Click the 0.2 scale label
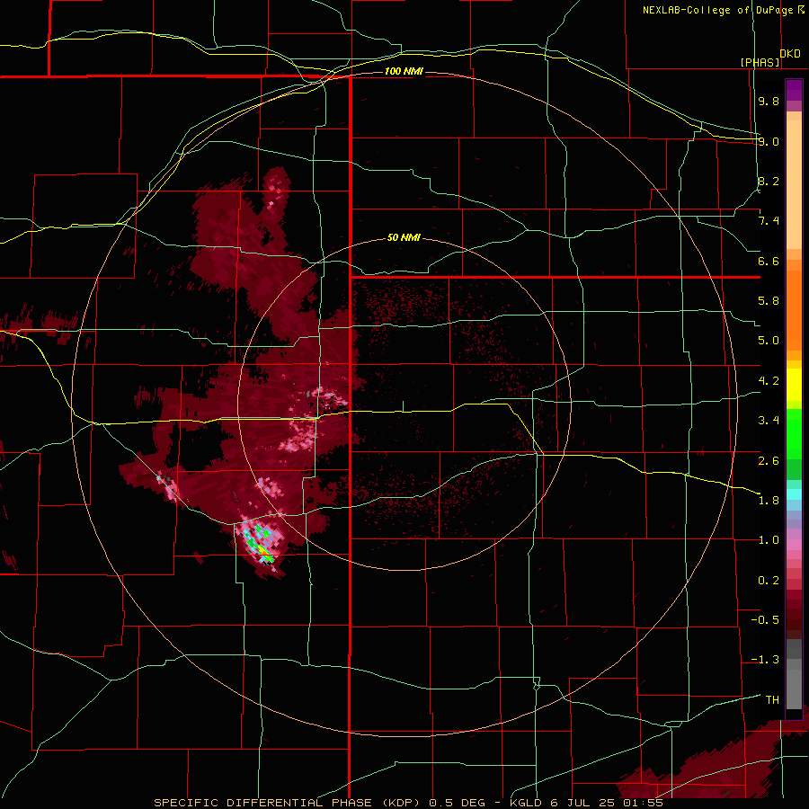809x809 pixels. click(x=769, y=581)
